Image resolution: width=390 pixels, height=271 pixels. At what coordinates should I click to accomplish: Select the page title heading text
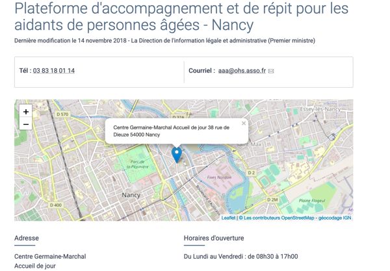tap(181, 16)
